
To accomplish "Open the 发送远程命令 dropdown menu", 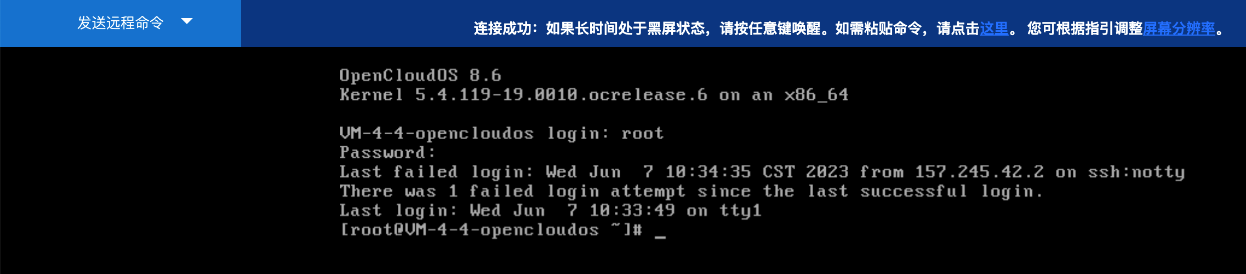I will (x=121, y=23).
